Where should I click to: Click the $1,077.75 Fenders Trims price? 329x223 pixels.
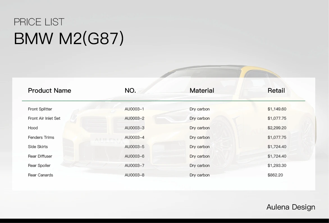click(277, 137)
